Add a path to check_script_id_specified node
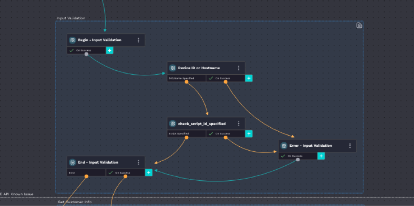Viewport: 414px width, 206px height. tap(249, 134)
